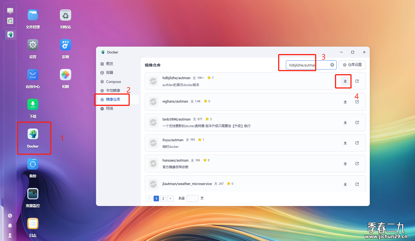Maximize the Docker window
Image resolution: width=415 pixels, height=241 pixels.
(353, 52)
